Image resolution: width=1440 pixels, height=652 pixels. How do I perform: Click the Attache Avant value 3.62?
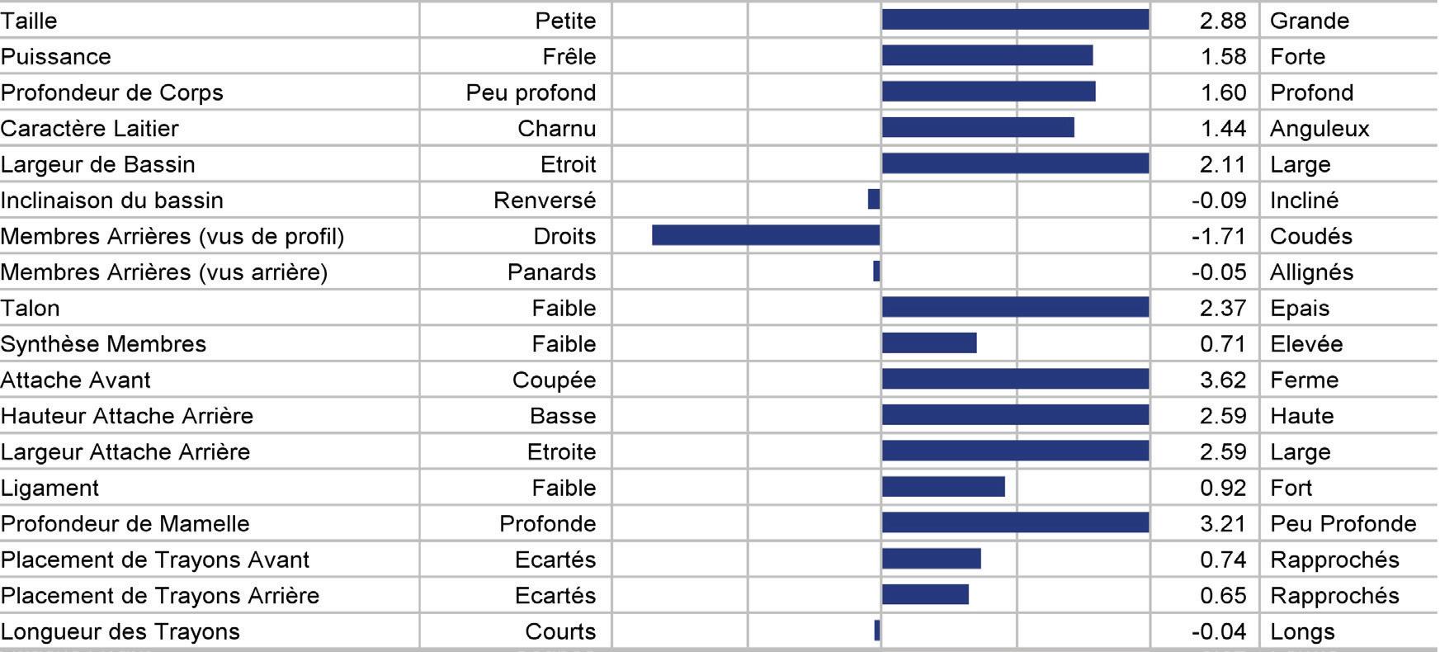[1222, 380]
